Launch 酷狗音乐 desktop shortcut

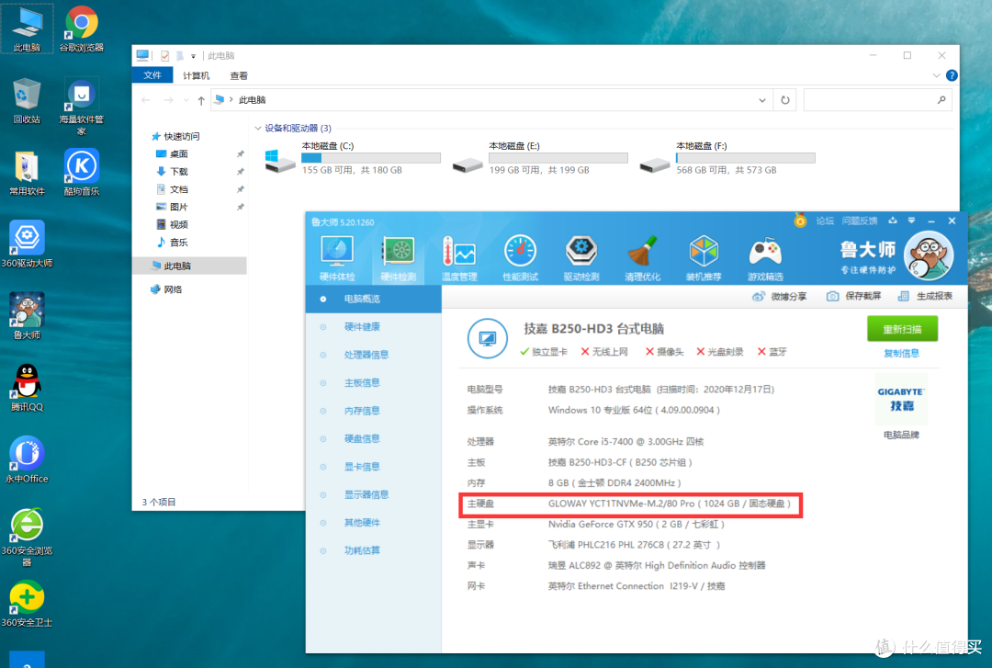(82, 174)
